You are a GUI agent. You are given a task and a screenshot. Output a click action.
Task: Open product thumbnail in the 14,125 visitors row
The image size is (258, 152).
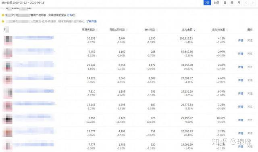click(8, 80)
